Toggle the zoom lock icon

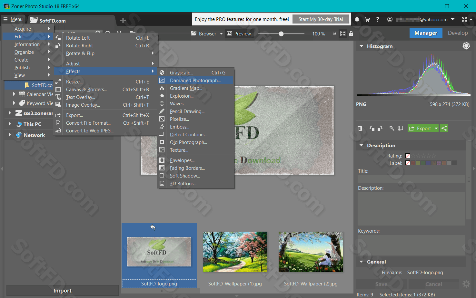[351, 34]
